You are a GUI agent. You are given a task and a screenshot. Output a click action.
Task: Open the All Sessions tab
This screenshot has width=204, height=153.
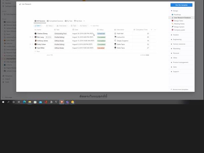(40, 21)
